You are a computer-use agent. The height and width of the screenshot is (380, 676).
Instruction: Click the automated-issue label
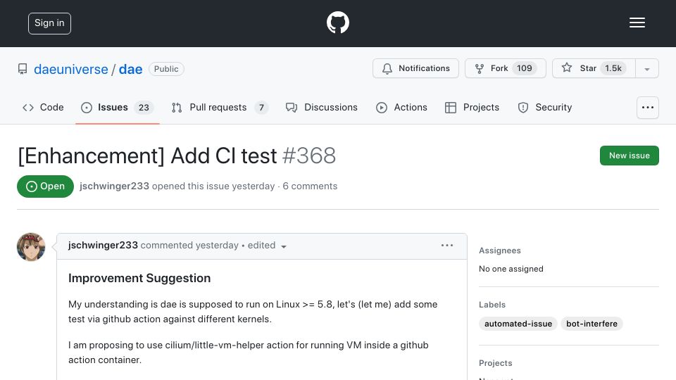(x=518, y=324)
